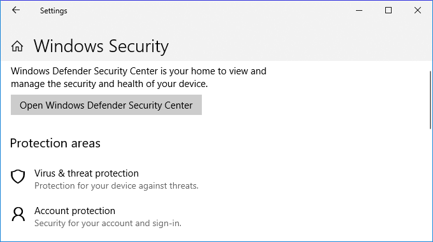The height and width of the screenshot is (242, 433).
Task: Click the shield icon for Virus protection
Action: pyautogui.click(x=18, y=177)
